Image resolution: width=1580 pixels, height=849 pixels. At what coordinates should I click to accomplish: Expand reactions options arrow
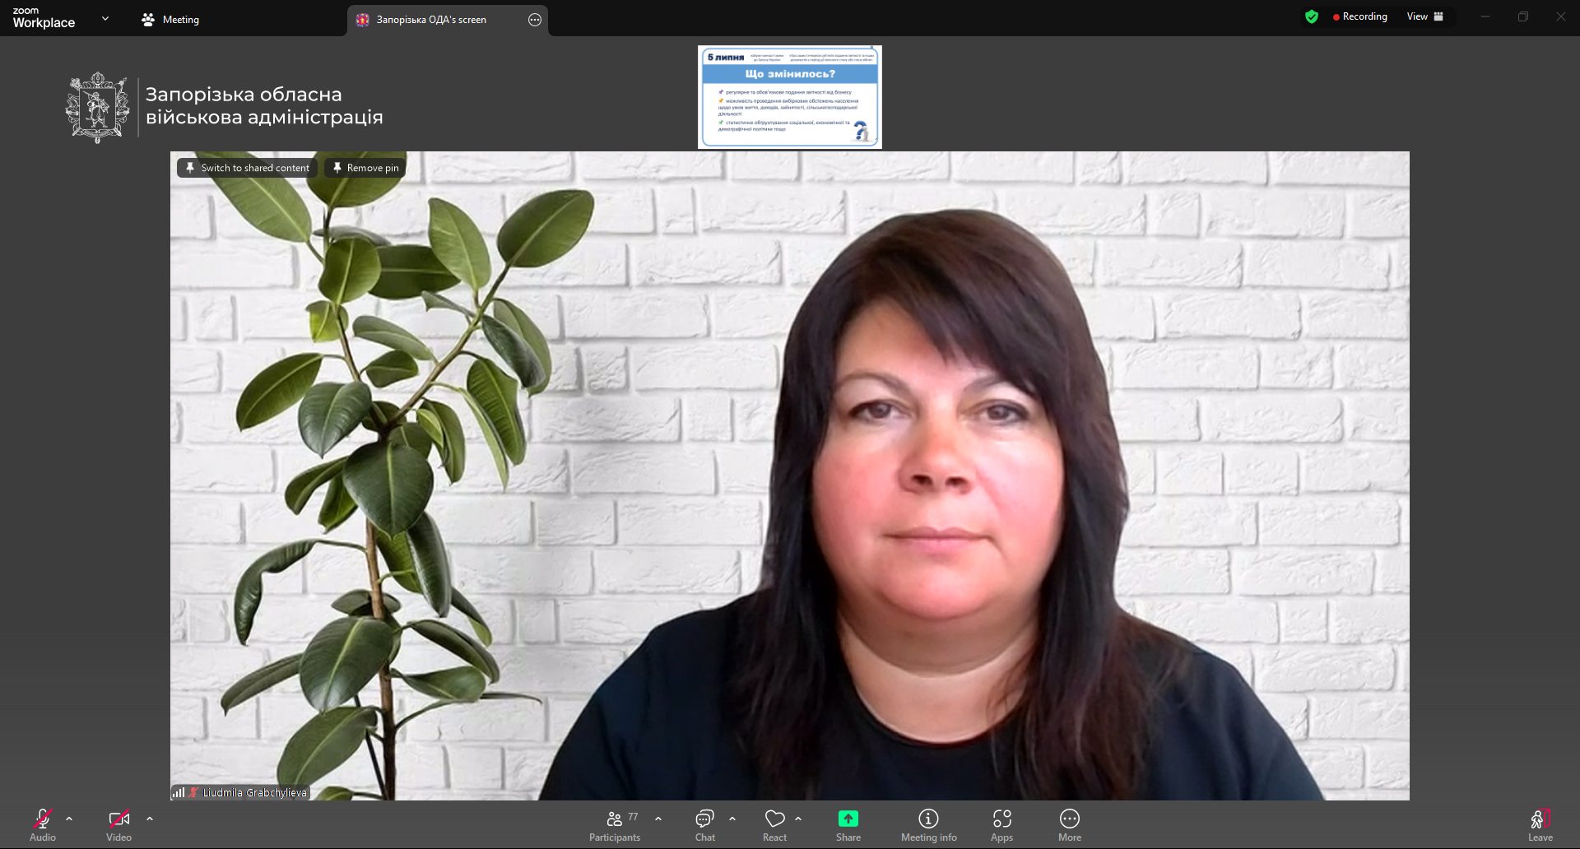(x=798, y=819)
